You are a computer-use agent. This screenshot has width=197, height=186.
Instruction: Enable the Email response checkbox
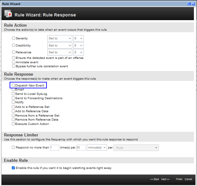click(x=13, y=89)
